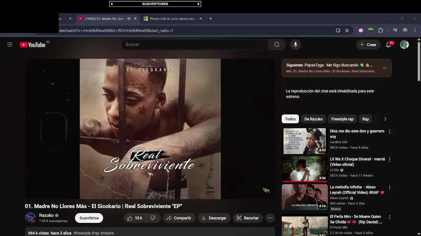Open sombra 666 channel link
Image resolution: width=421 pixels, height=236 pixels.
pos(338,142)
